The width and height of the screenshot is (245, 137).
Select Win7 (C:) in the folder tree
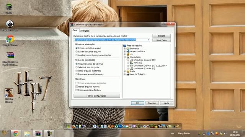(138, 63)
